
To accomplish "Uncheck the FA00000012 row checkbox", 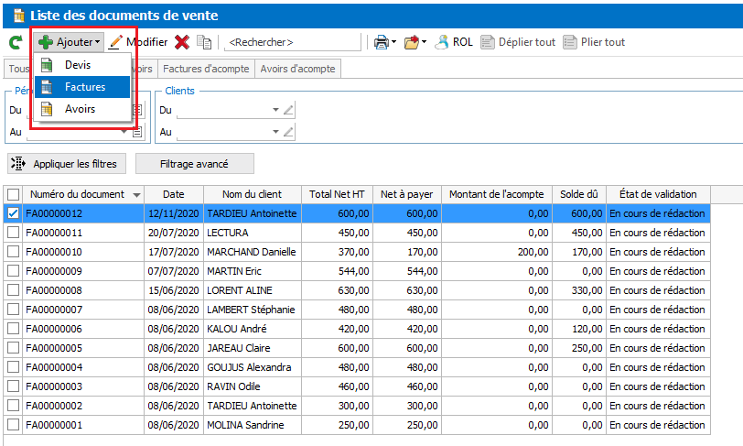I will coord(13,213).
